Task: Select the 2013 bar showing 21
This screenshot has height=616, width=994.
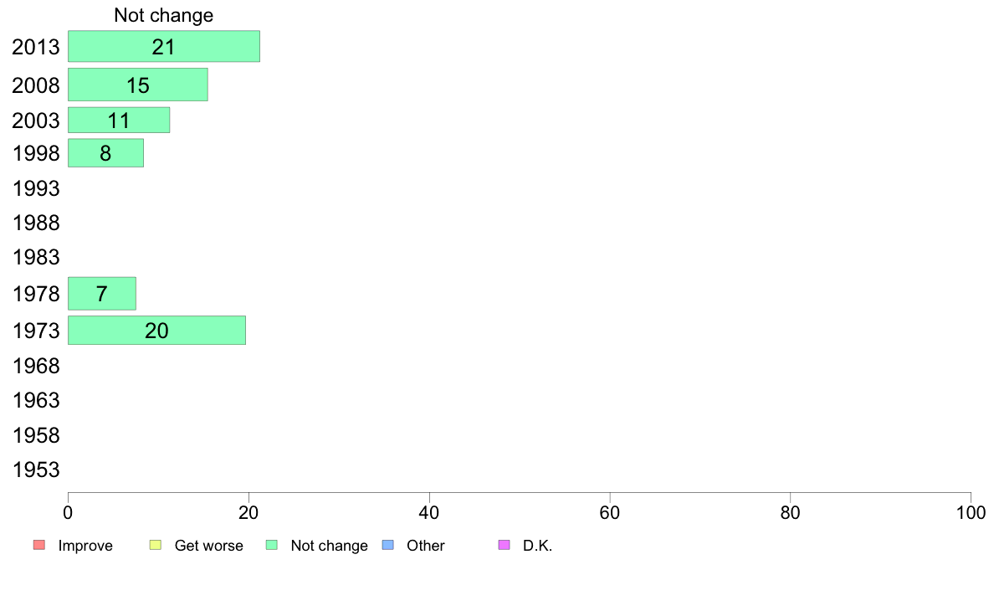Action: (163, 46)
